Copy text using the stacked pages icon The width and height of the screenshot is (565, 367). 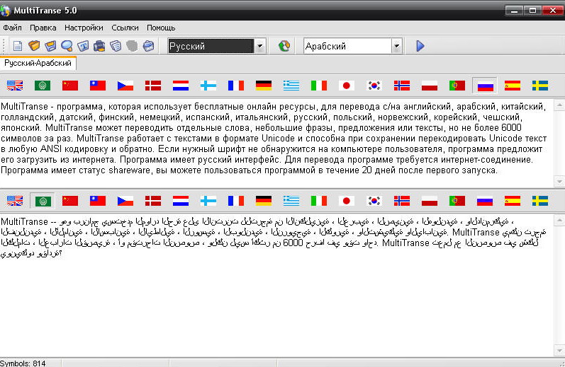(x=116, y=46)
